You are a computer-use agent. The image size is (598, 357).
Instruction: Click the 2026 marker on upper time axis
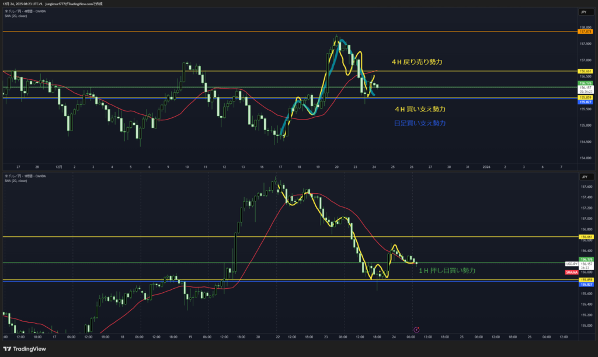pos(486,166)
